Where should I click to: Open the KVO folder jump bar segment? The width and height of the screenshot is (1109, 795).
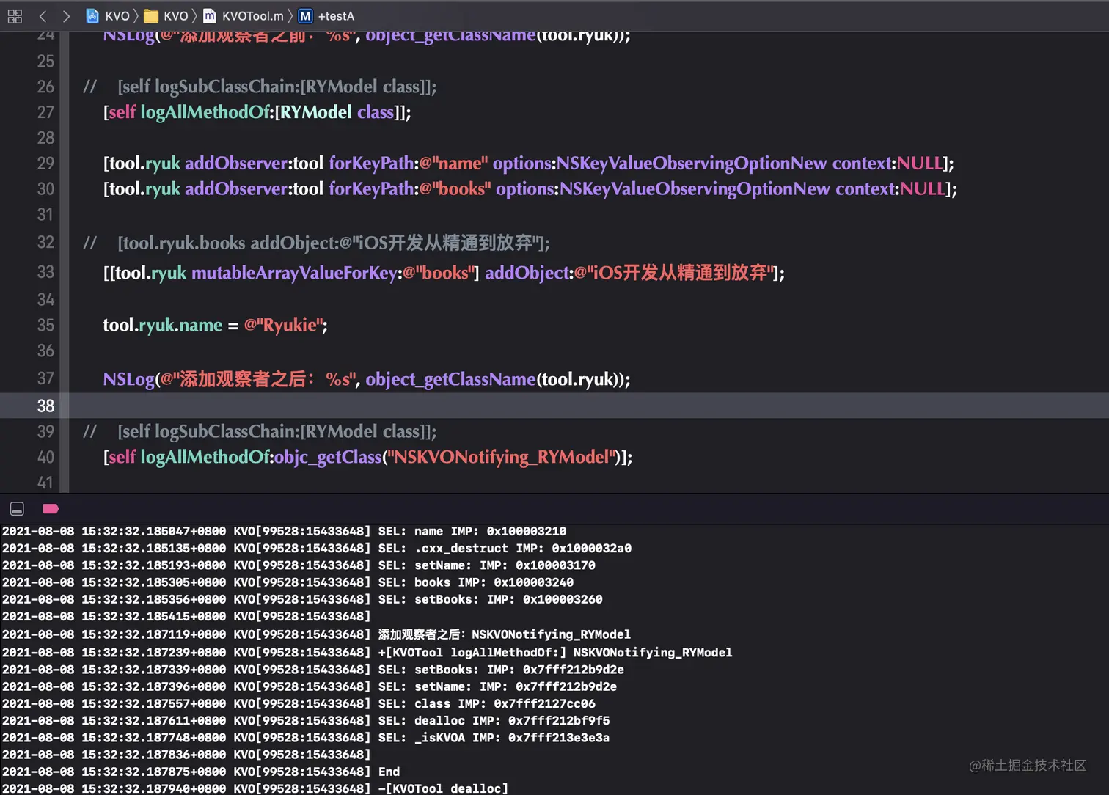pos(166,16)
